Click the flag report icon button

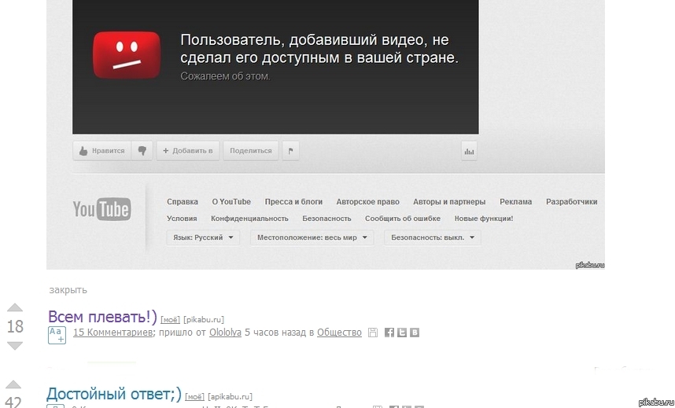290,151
